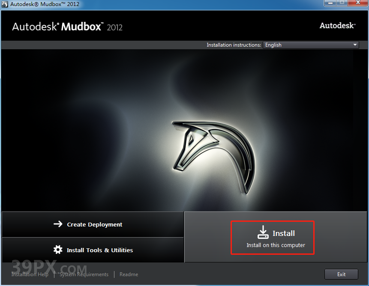This screenshot has height=286, width=369.
Task: Open the Installation instructions language dropdown
Action: [x=310, y=45]
